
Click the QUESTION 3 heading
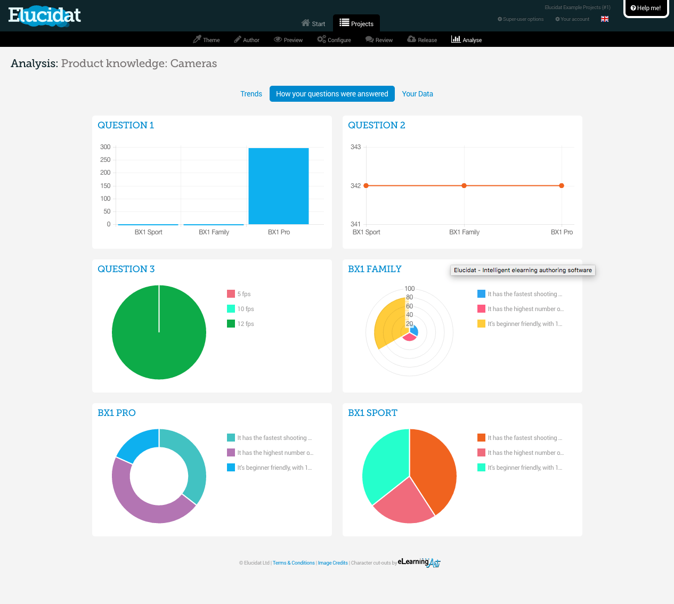(126, 269)
